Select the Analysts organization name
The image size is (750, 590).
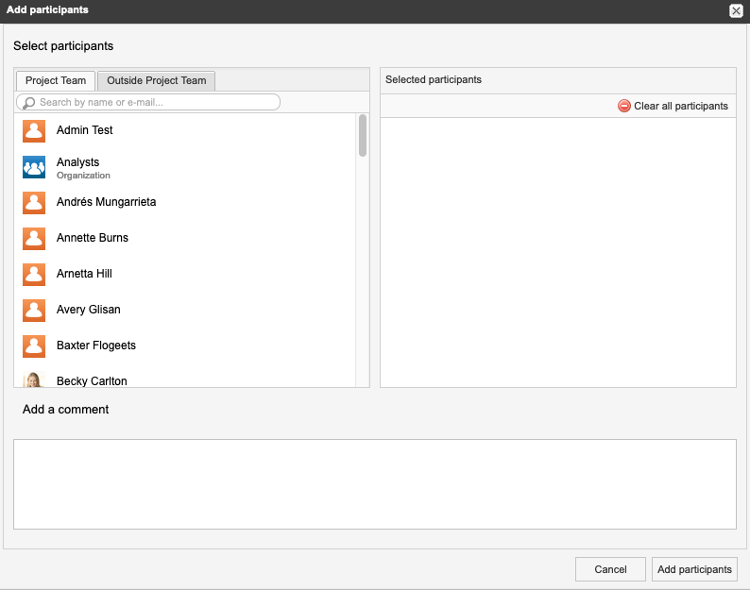77,162
